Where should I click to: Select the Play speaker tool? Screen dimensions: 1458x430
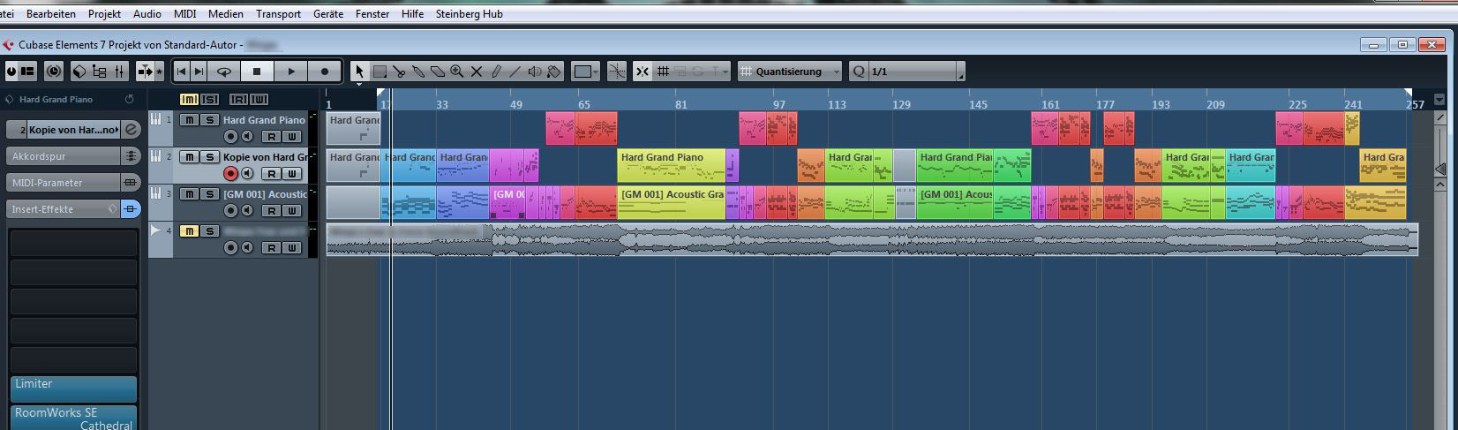pyautogui.click(x=535, y=72)
